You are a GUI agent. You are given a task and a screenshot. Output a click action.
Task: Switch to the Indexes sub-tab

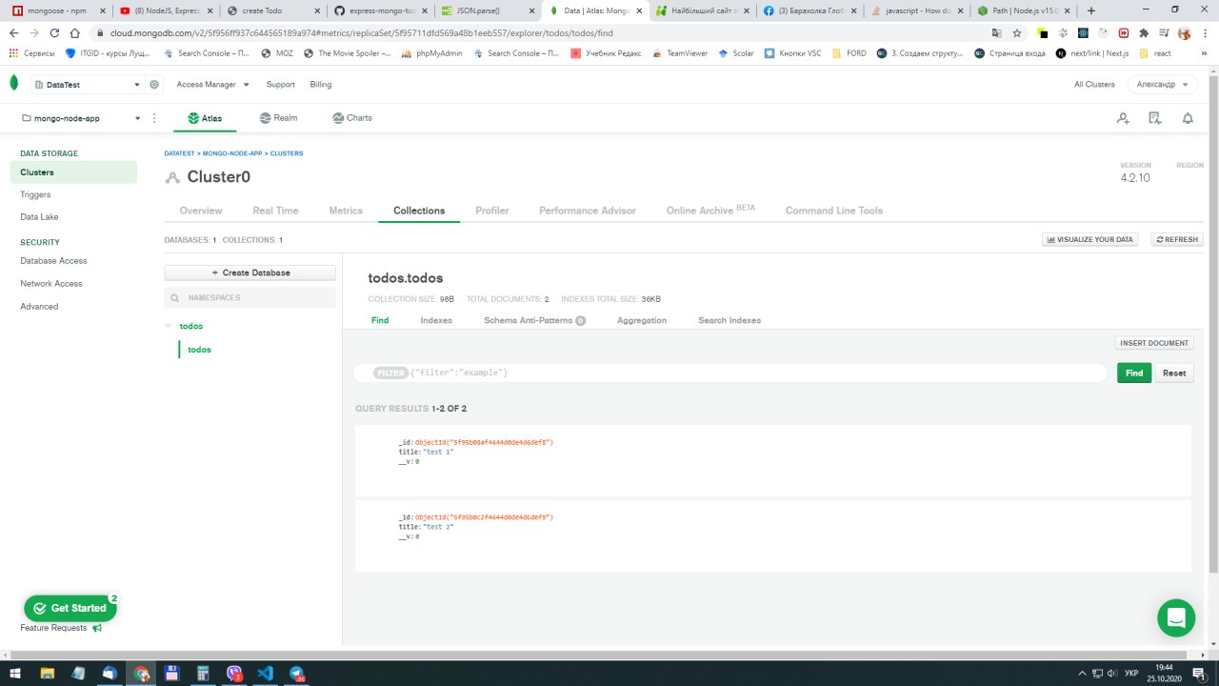coord(436,320)
